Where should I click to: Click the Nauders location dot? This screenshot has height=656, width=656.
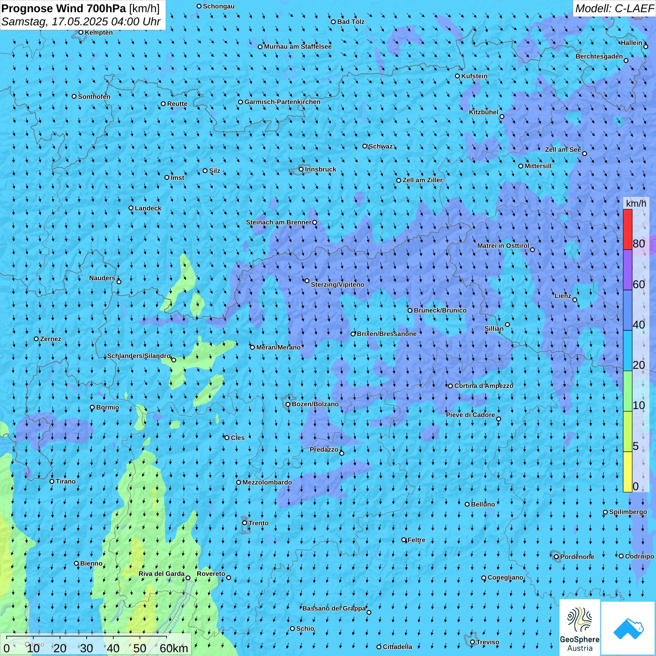[119, 282]
